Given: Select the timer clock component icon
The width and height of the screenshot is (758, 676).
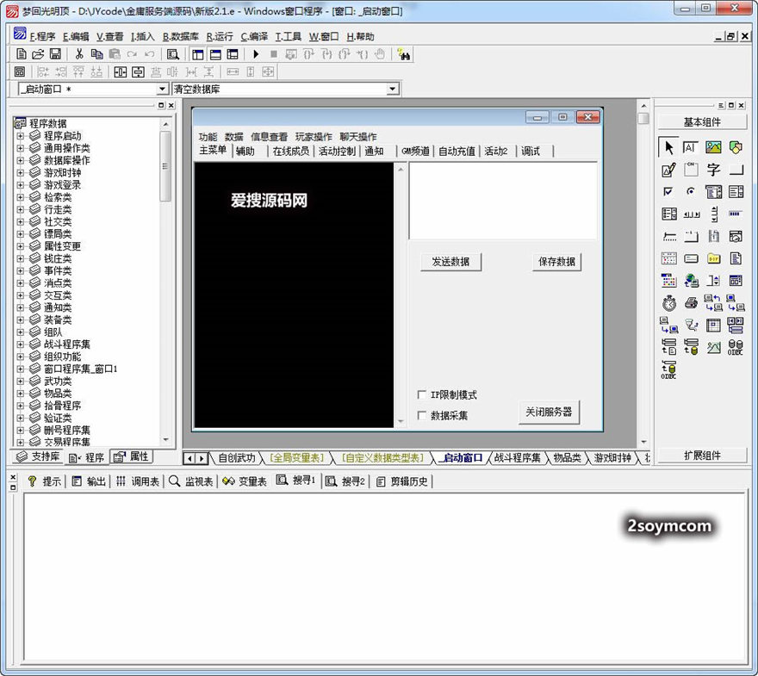Looking at the screenshot, I should pos(669,304).
